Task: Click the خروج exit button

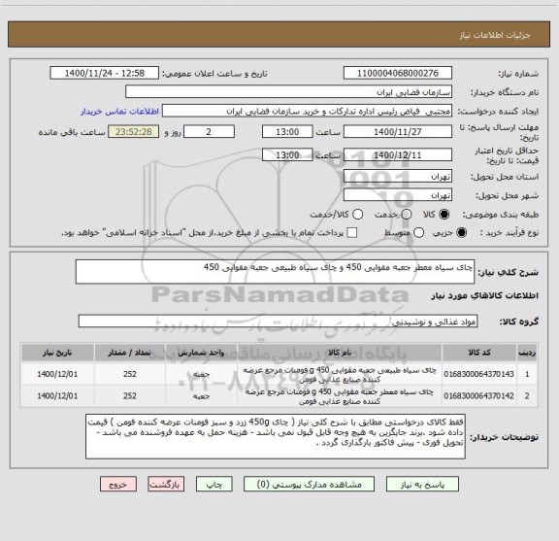Action: click(x=118, y=485)
